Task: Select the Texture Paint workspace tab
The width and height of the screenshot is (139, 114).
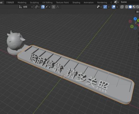Action: tap(62, 3)
